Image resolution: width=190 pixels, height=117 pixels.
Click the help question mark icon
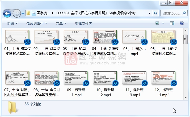pos(182,23)
